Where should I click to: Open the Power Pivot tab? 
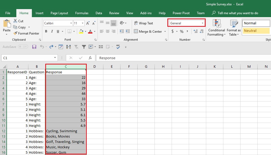tap(181, 13)
